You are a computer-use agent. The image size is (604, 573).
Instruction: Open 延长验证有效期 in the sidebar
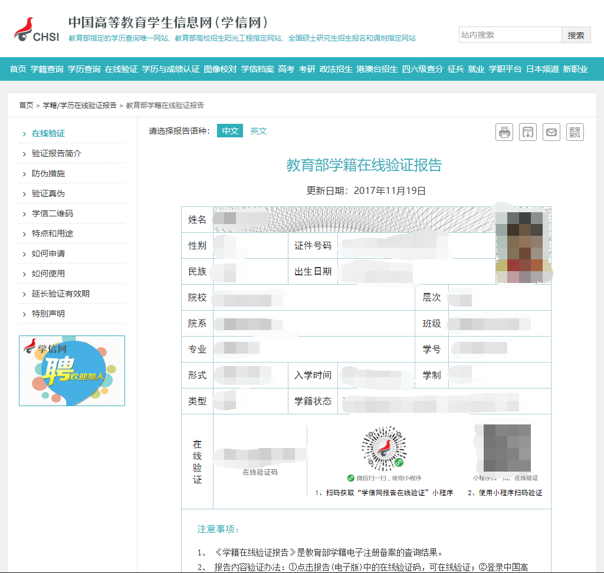[61, 294]
